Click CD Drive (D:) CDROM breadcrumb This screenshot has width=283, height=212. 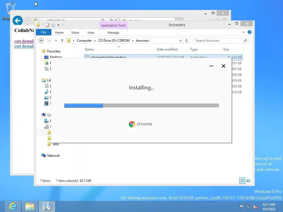(114, 41)
